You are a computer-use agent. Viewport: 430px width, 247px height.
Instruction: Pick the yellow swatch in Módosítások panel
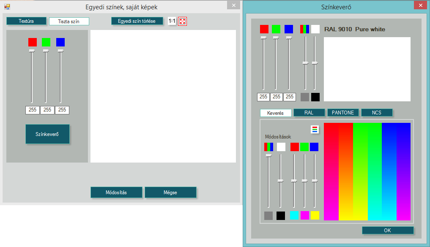pos(315,215)
